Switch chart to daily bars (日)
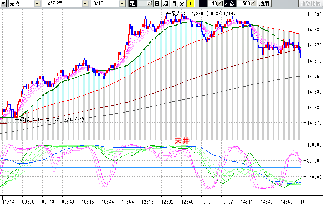 click(x=157, y=4)
